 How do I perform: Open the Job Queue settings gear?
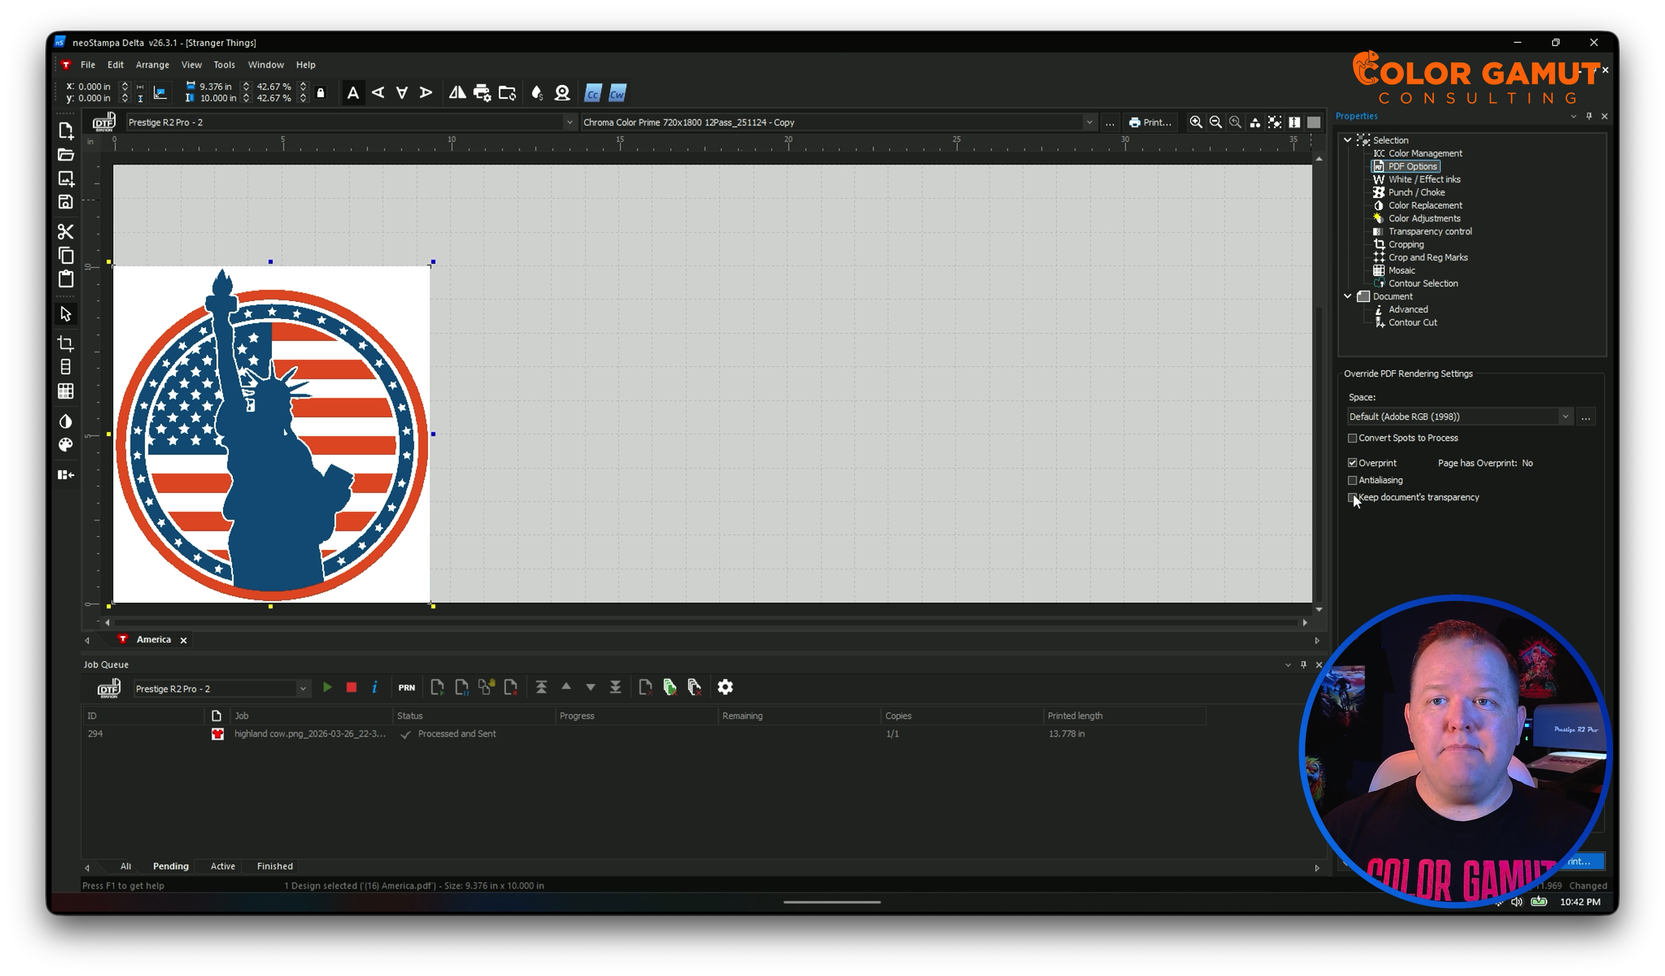tap(725, 687)
